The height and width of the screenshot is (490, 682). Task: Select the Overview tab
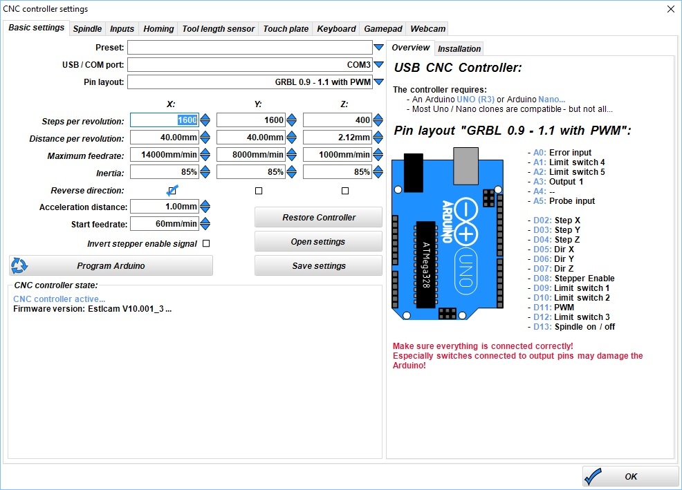(x=411, y=48)
